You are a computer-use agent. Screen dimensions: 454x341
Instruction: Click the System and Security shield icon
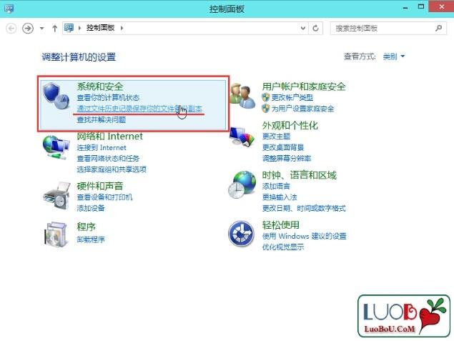point(56,96)
